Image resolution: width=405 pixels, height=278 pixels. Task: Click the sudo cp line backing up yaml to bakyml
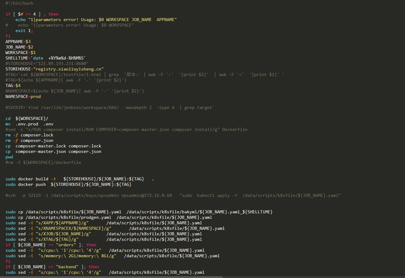tap(139, 212)
